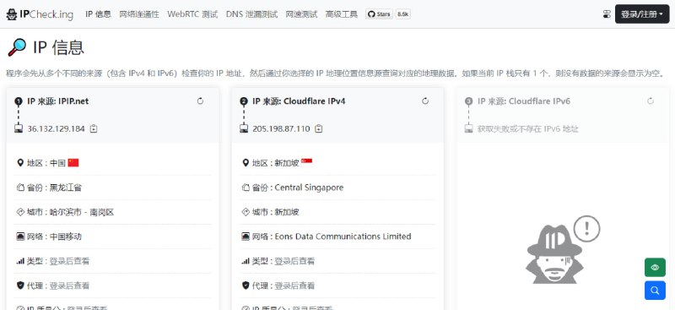Click the Singapore flag icon
The width and height of the screenshot is (675, 310).
click(x=306, y=161)
